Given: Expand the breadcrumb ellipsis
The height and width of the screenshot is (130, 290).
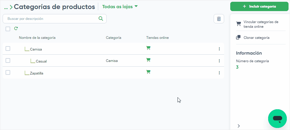Looking at the screenshot, I should [x=6, y=7].
